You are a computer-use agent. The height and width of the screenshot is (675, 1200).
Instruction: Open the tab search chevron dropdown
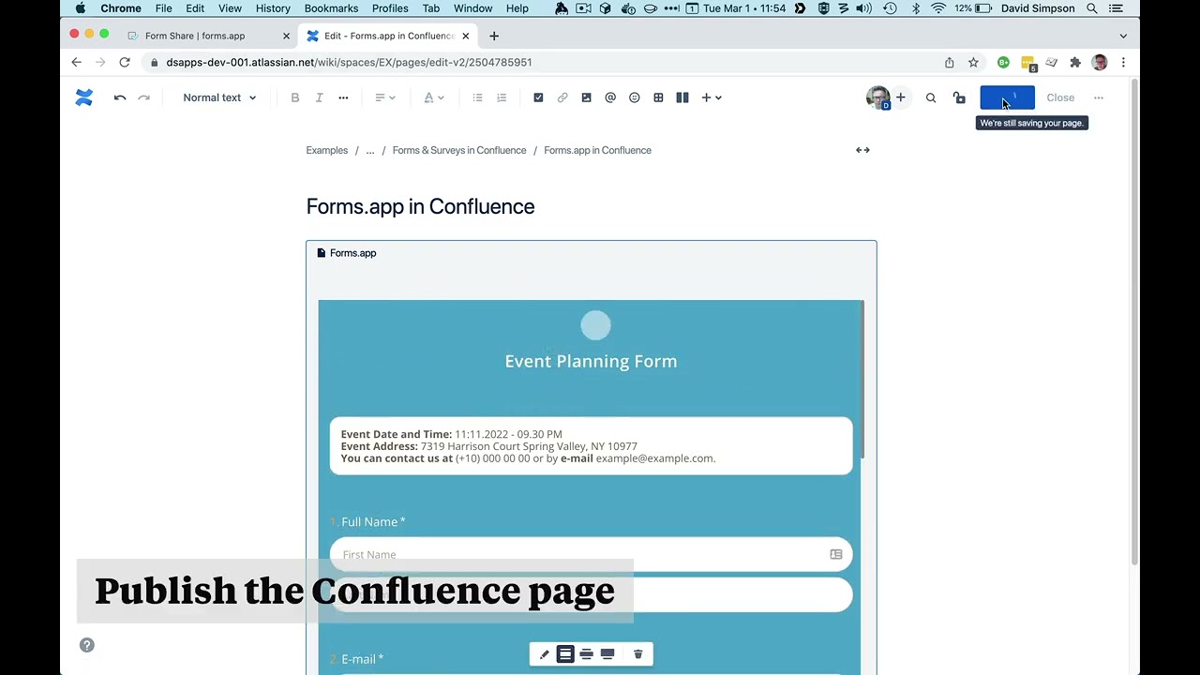[1123, 36]
